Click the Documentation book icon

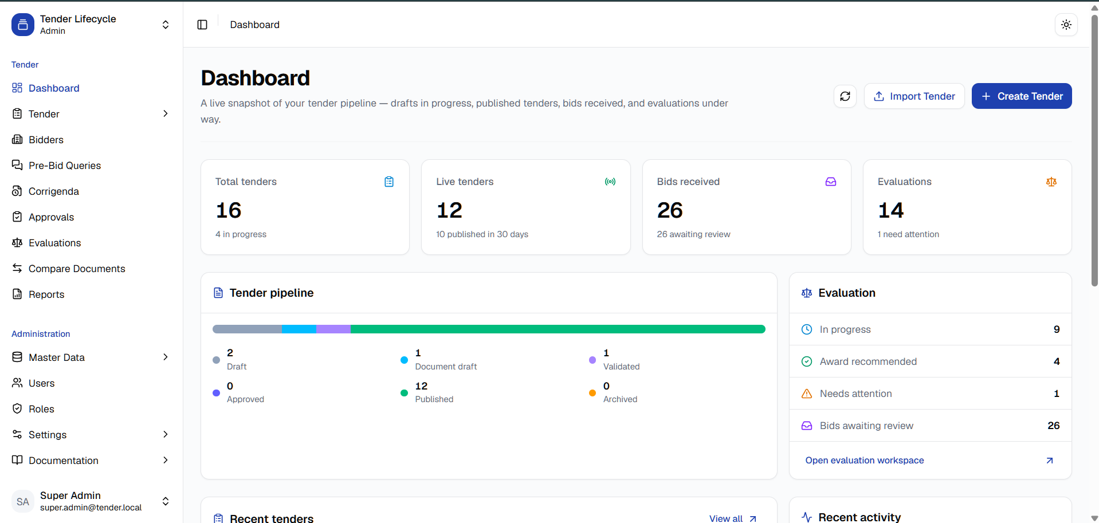[x=17, y=460]
